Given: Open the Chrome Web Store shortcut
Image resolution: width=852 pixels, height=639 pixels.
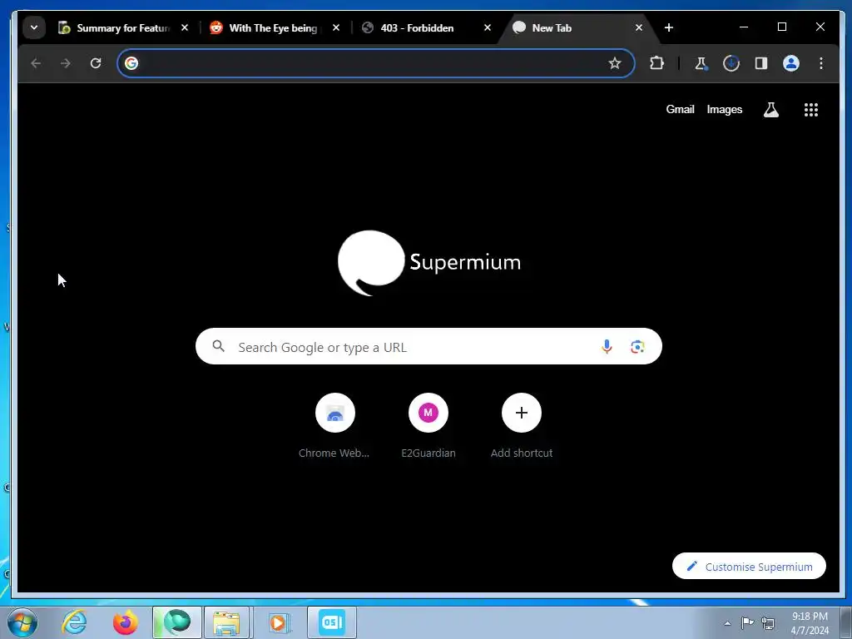Looking at the screenshot, I should pyautogui.click(x=334, y=427).
